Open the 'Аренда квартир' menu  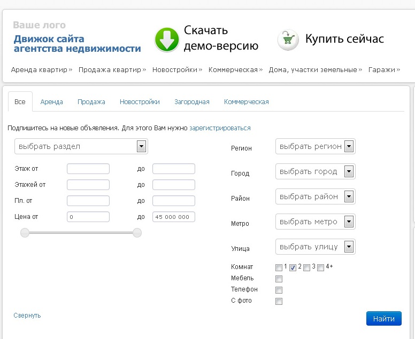(41, 70)
